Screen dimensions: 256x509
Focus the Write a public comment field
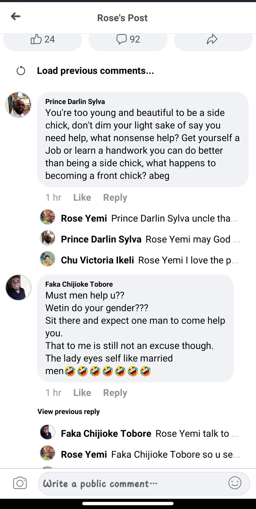[132, 483]
